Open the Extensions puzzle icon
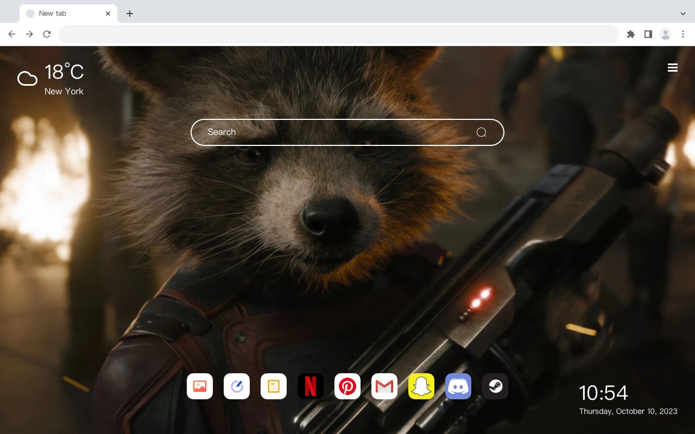This screenshot has height=434, width=695. pos(630,34)
